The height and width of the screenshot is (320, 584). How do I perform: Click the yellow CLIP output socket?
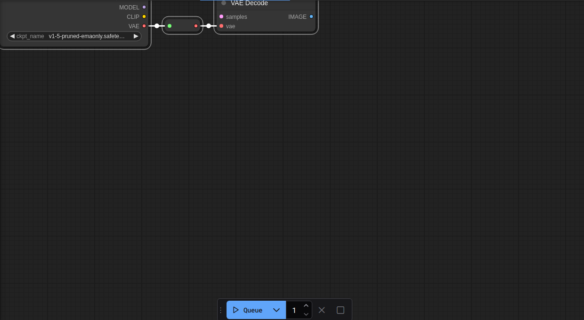point(144,17)
